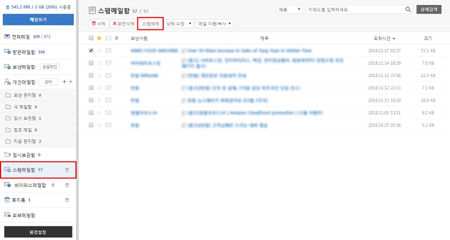The image size is (450, 240).
Task: Click the keyword search input field
Action: pyautogui.click(x=355, y=10)
